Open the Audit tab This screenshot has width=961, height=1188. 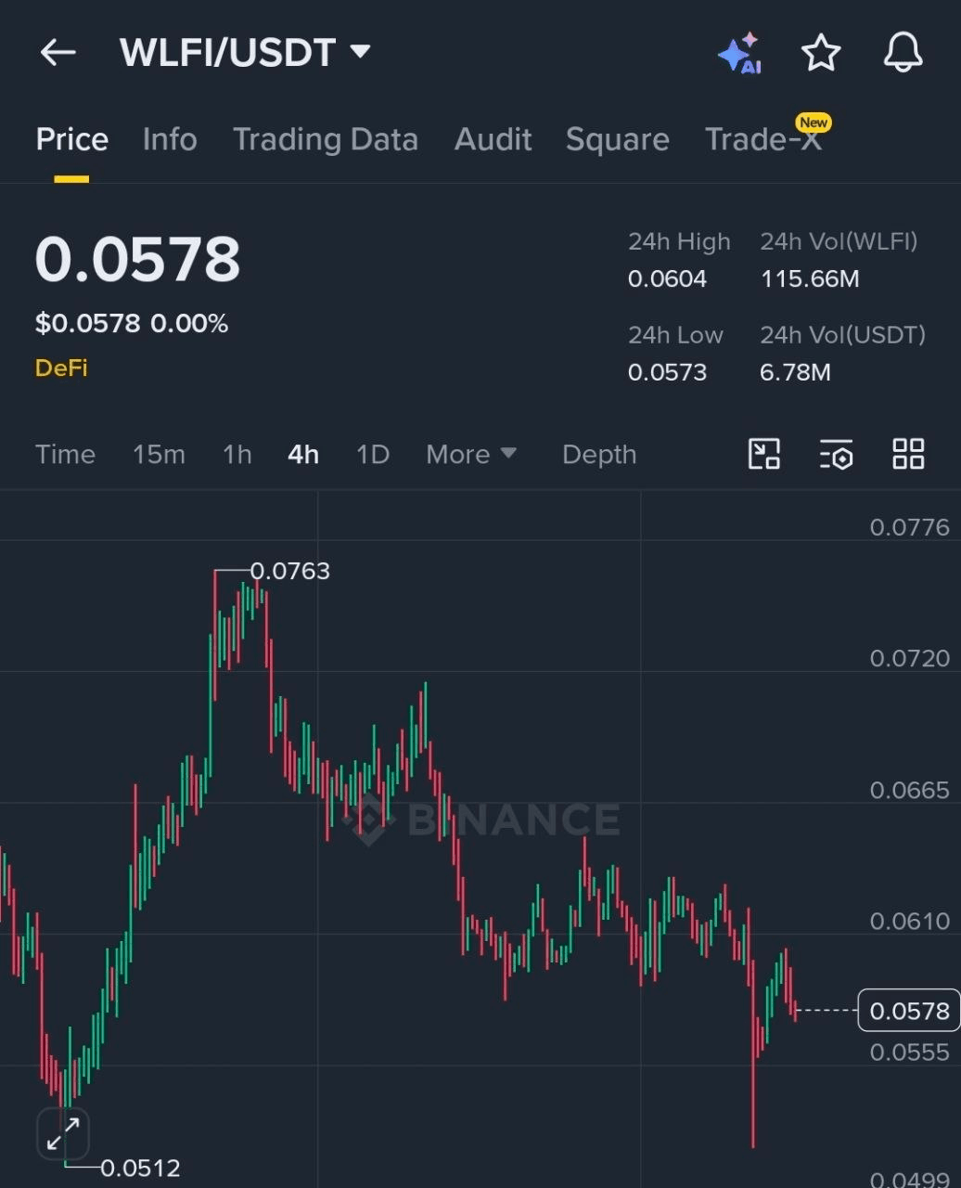click(x=493, y=139)
